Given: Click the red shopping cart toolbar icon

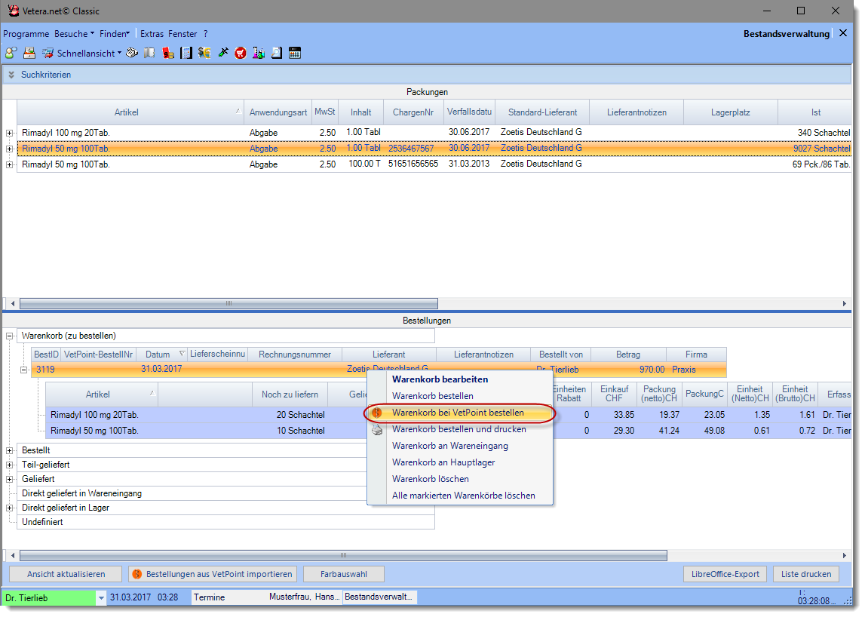Looking at the screenshot, I should (241, 53).
